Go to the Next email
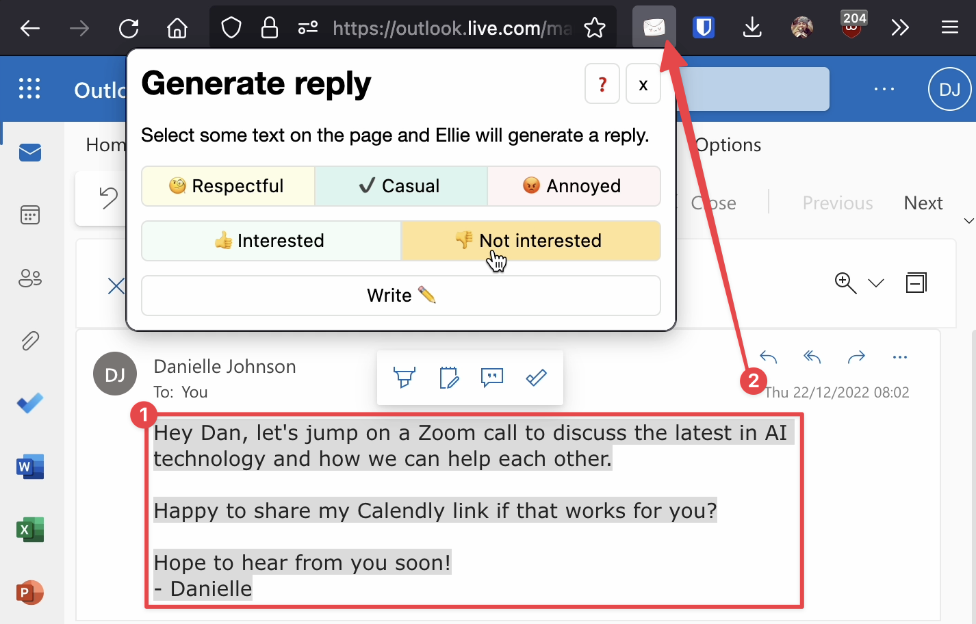 point(923,203)
